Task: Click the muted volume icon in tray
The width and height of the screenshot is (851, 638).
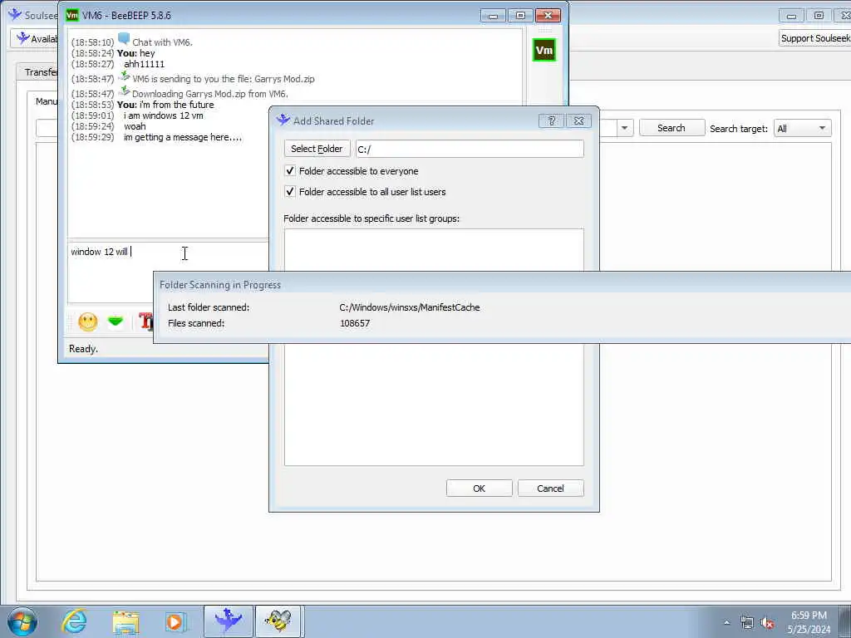Action: (x=767, y=622)
